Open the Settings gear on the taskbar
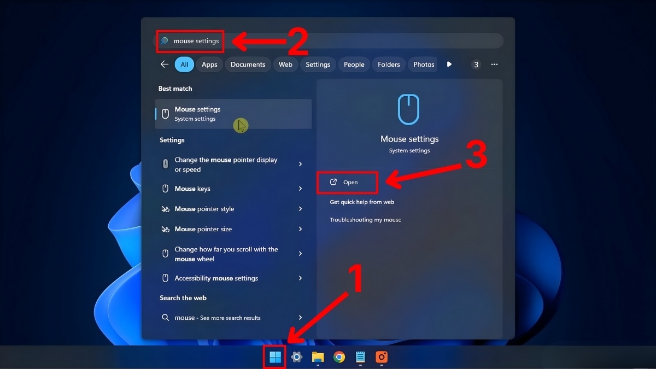 (x=296, y=357)
